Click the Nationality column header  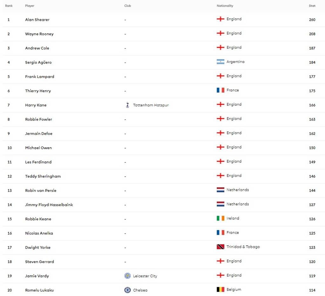coord(225,6)
